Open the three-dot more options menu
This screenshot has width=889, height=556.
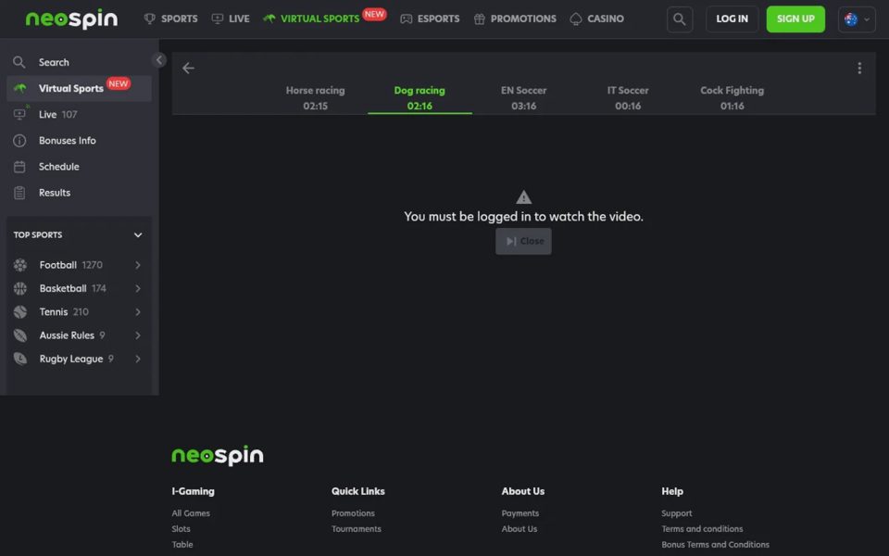[859, 68]
